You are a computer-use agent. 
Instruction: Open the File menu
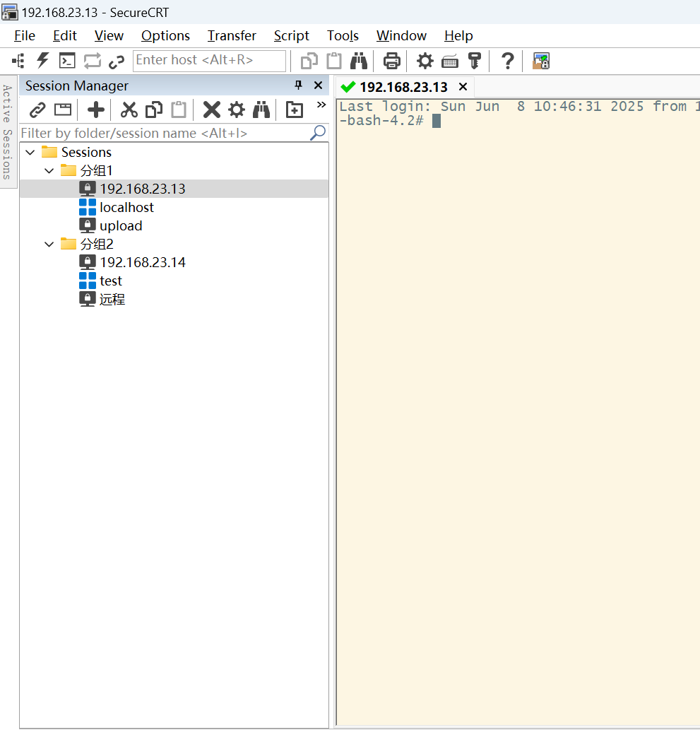pos(25,36)
